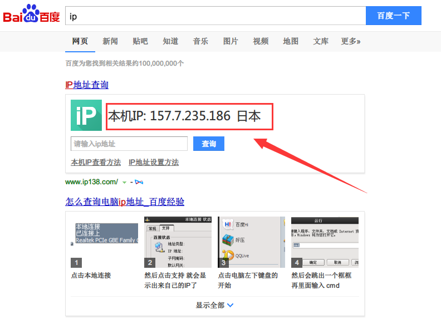
Task: Switch to the 新闻 tab
Action: (x=110, y=41)
